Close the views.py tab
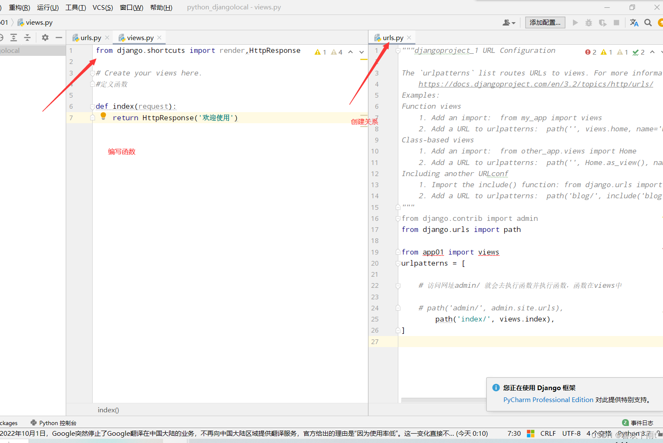 [x=159, y=38]
